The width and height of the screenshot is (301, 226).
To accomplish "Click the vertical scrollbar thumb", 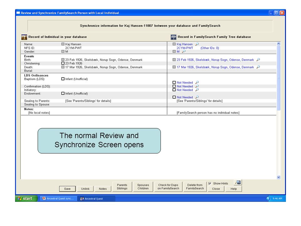I will pyautogui.click(x=278, y=78).
